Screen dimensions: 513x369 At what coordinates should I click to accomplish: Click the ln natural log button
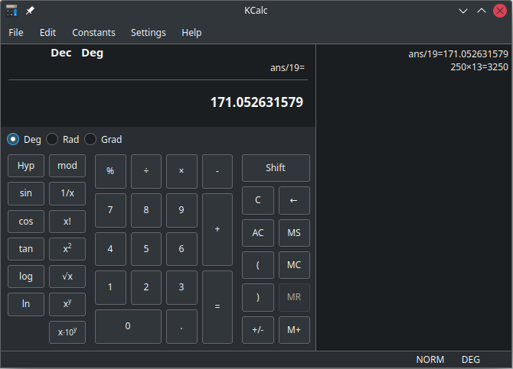pyautogui.click(x=26, y=304)
